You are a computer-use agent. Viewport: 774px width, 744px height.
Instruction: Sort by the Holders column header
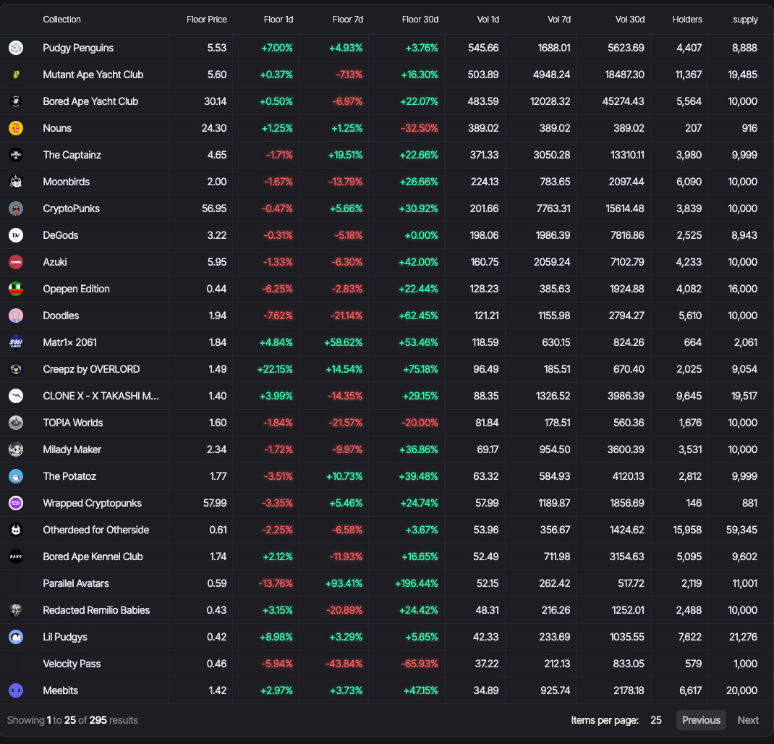tap(687, 20)
